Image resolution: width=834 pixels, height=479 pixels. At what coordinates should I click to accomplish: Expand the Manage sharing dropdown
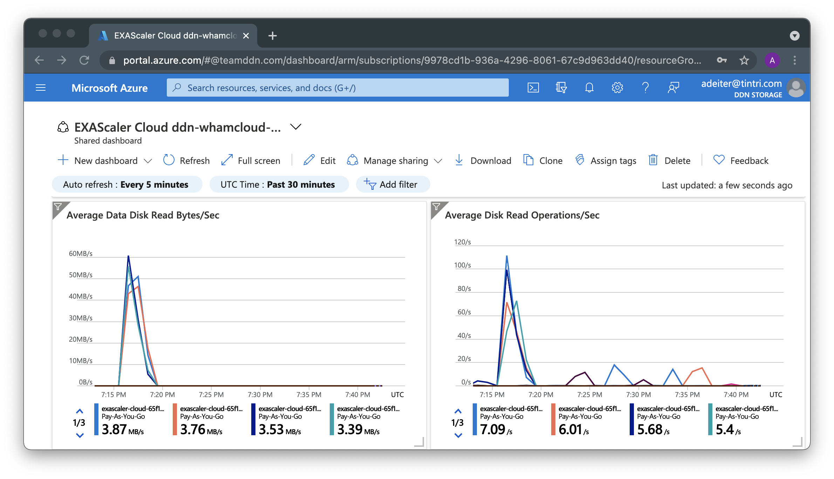point(438,161)
